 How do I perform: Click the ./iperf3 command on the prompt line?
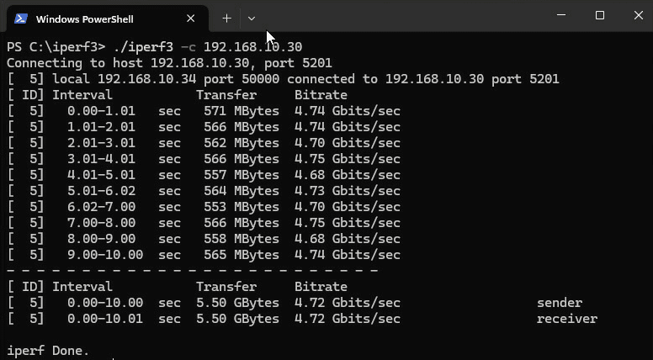click(x=140, y=47)
